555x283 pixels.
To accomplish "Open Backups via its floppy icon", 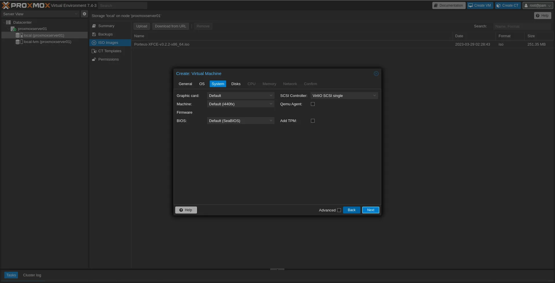I will tap(94, 34).
